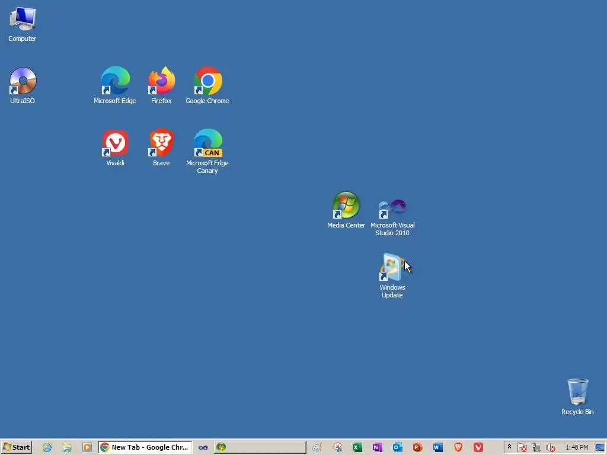Launch Excel from the taskbar
The height and width of the screenshot is (455, 607).
coord(357,448)
